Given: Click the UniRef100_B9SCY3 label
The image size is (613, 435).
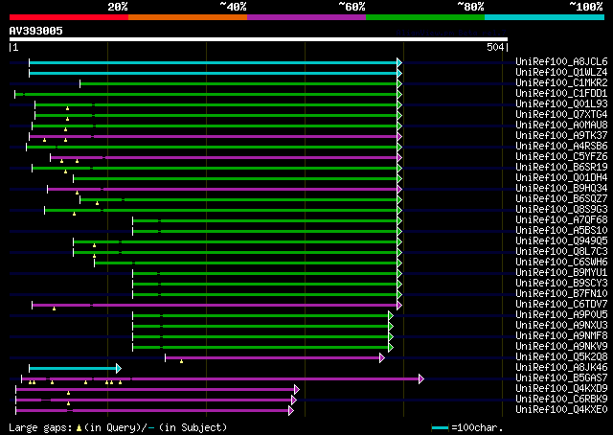Looking at the screenshot, I should coord(561,284).
